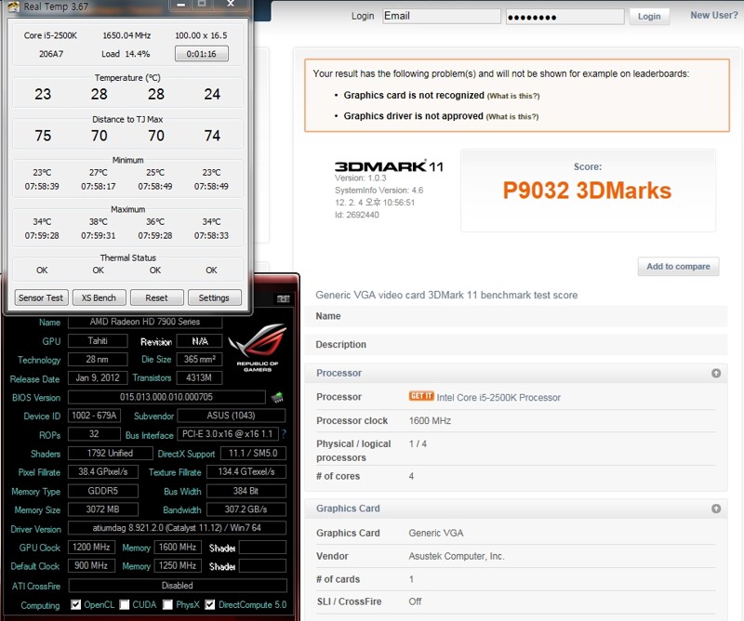Click the Transistors 4313M value

tap(199, 378)
